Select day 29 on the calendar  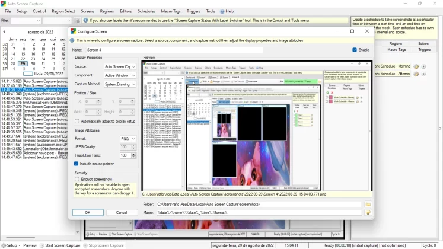coord(23,63)
